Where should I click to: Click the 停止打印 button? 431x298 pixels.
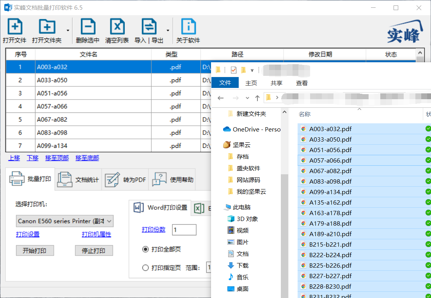[x=94, y=251]
